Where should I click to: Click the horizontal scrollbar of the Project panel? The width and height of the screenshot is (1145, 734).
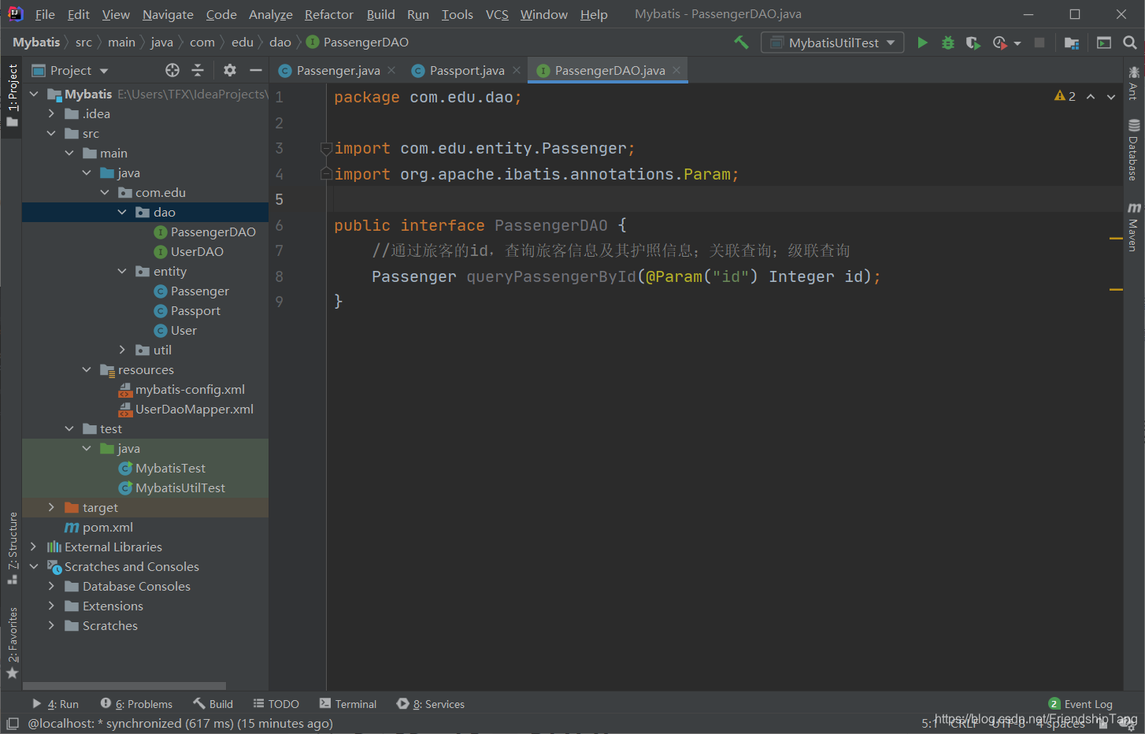tap(124, 686)
